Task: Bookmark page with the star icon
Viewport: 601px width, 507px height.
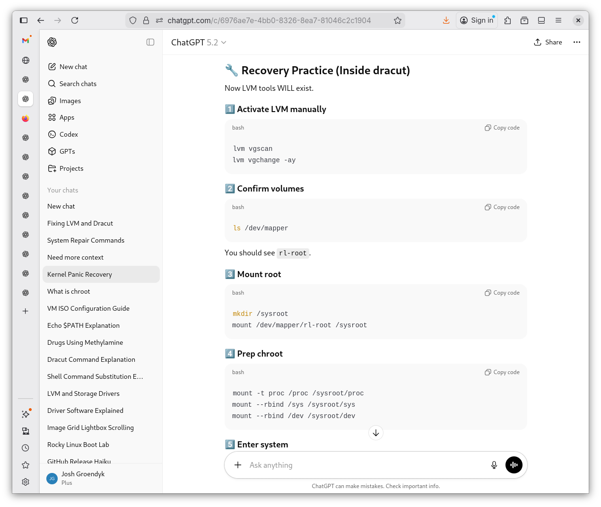Action: pyautogui.click(x=397, y=20)
